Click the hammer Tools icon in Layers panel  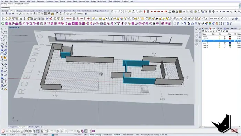[224, 31]
